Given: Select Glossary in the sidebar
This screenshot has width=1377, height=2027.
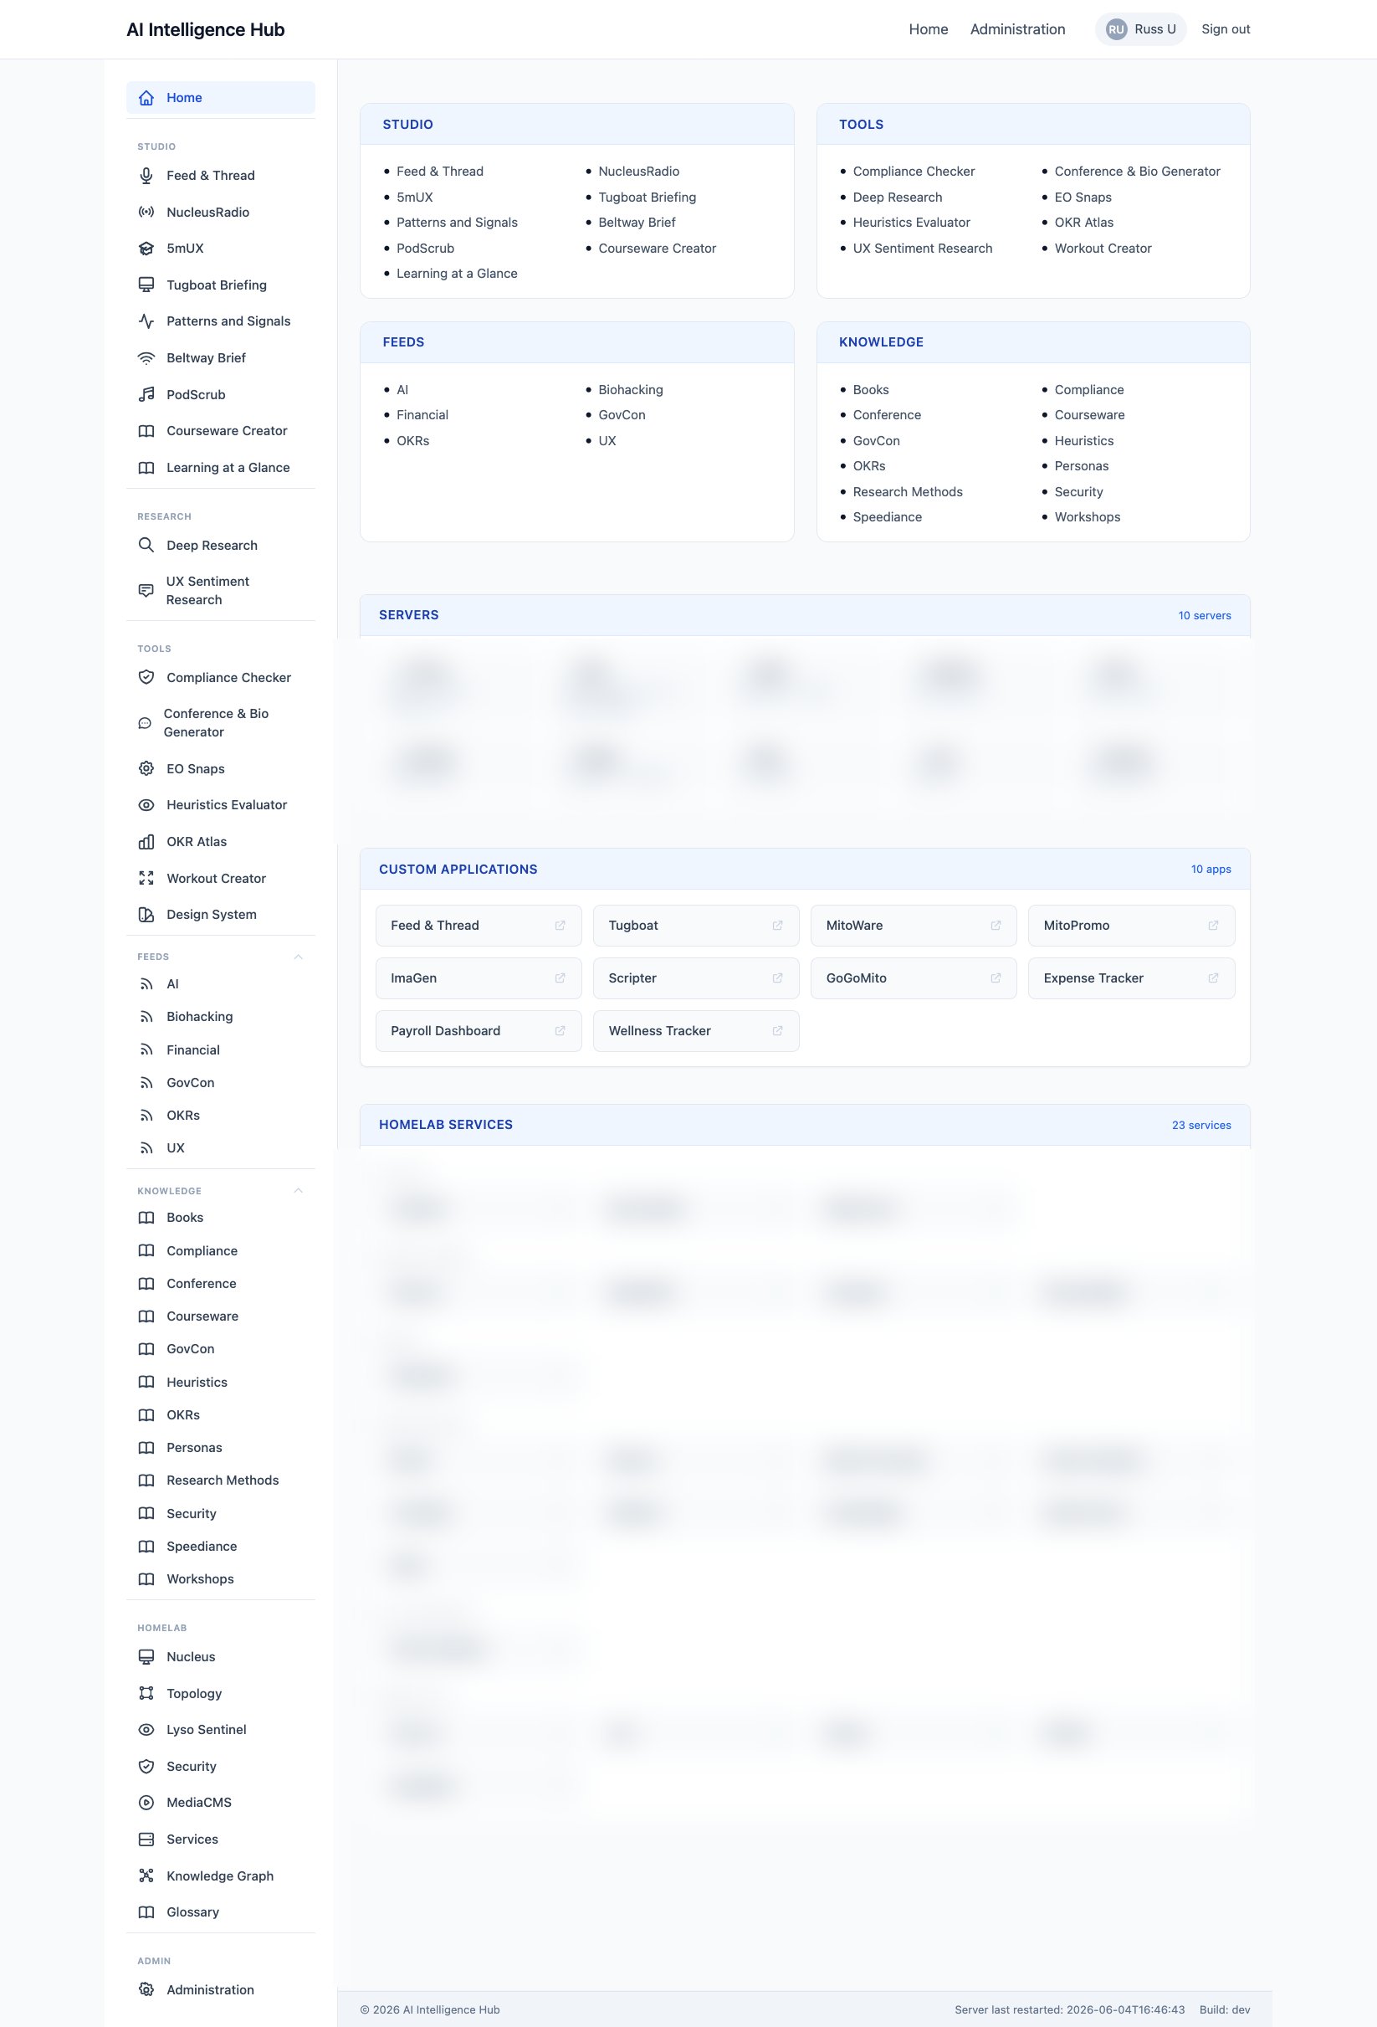Looking at the screenshot, I should (x=221, y=1912).
